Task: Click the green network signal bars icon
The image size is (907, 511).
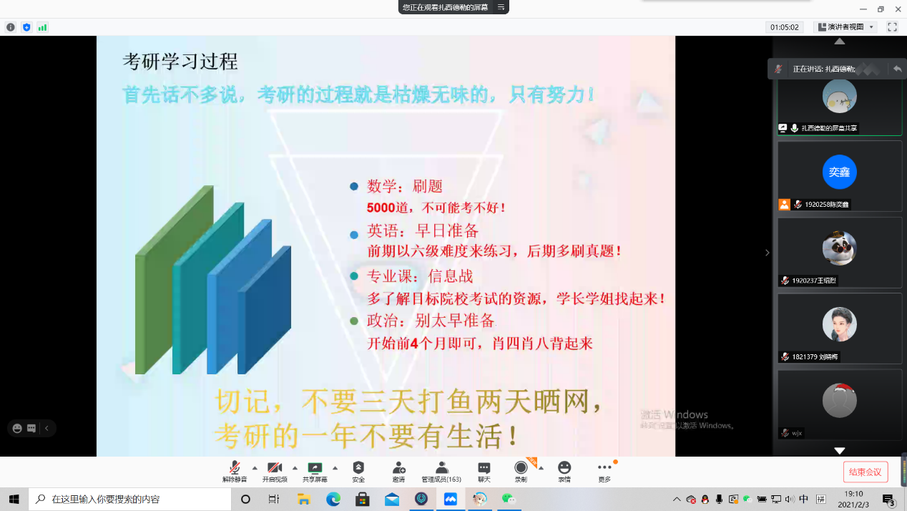Action: [x=42, y=27]
